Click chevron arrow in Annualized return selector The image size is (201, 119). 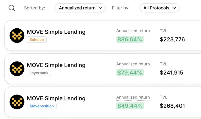100,8
